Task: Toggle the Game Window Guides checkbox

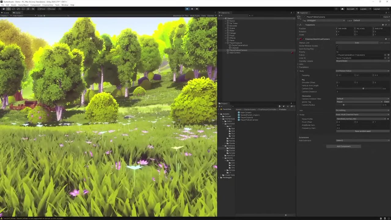Action: 337,46
